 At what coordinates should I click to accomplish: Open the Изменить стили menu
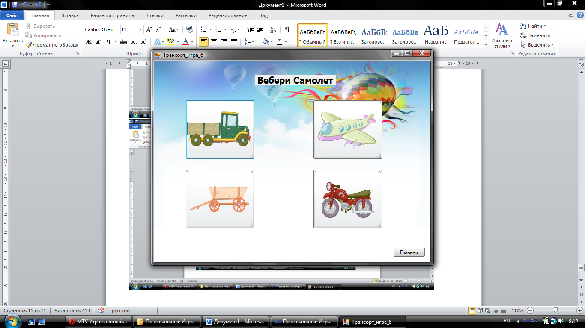[502, 36]
